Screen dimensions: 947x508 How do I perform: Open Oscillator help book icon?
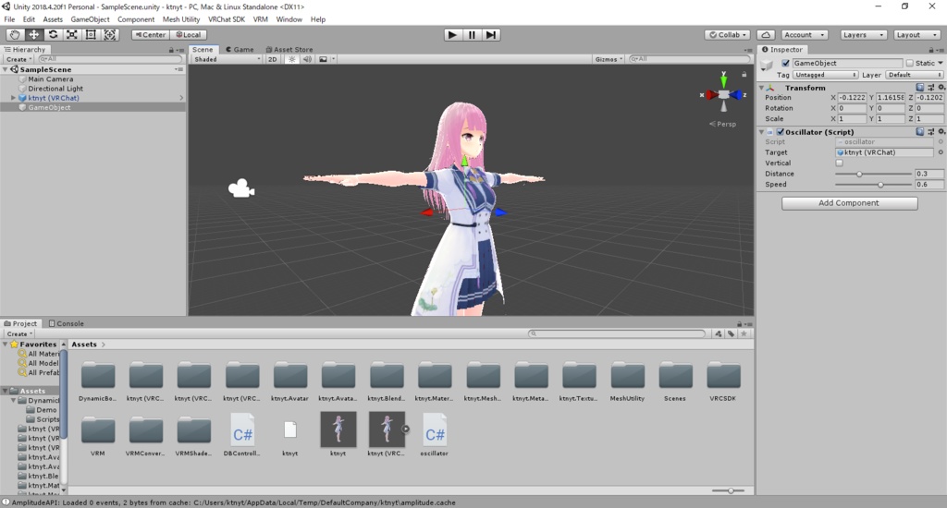pos(920,131)
